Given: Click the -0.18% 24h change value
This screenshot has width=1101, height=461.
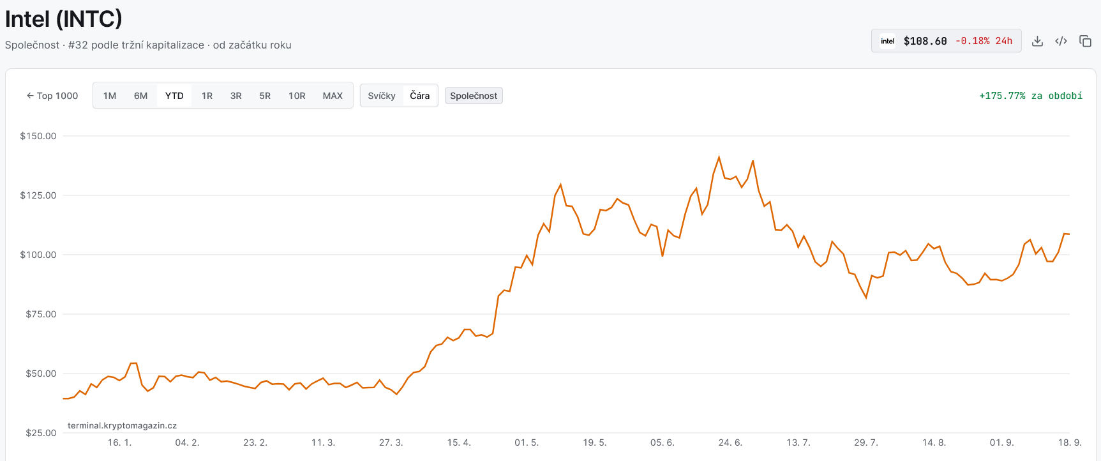Looking at the screenshot, I should pos(984,41).
